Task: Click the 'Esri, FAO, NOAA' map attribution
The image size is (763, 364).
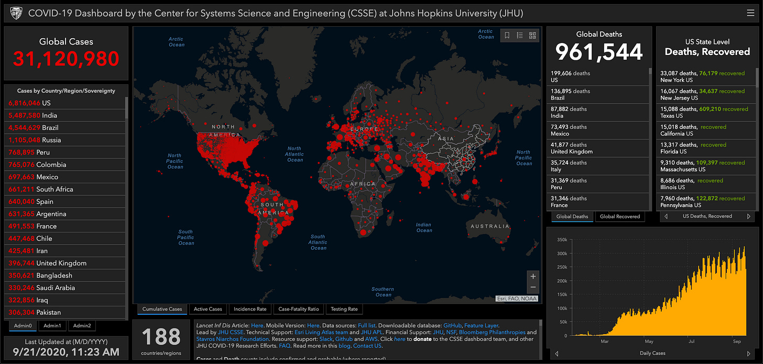Action: point(518,299)
